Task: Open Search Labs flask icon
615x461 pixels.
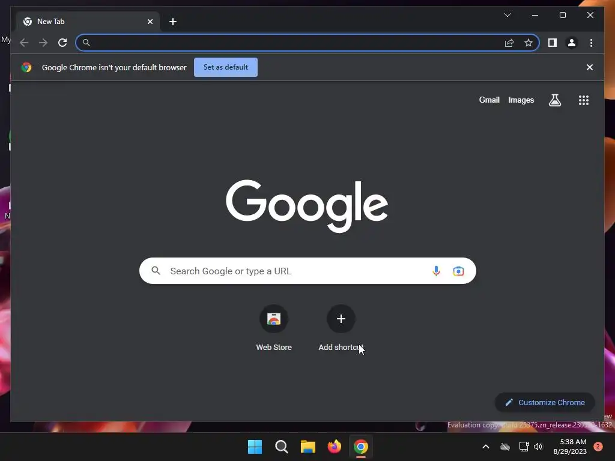Action: [554, 100]
